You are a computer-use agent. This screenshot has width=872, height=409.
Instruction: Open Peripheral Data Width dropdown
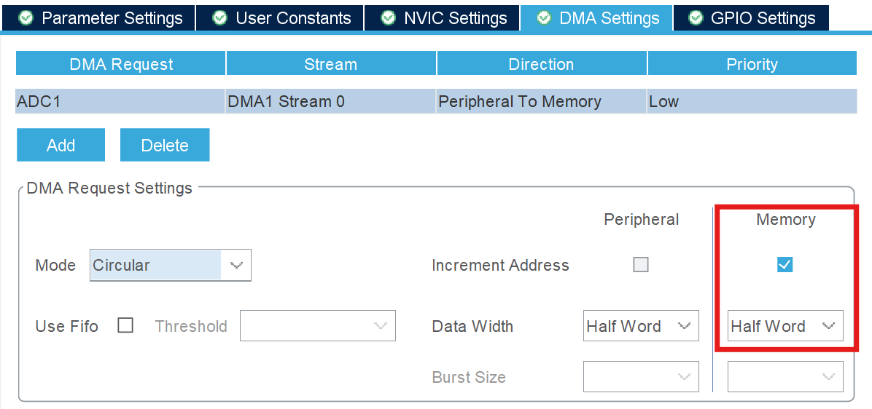(x=641, y=326)
